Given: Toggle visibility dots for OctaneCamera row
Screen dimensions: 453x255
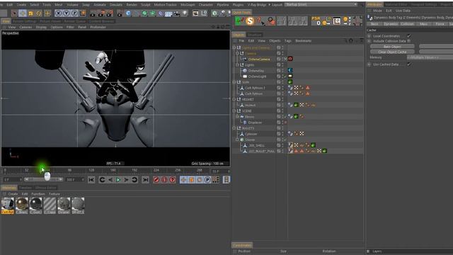Looking at the screenshot, I should pos(282,59).
